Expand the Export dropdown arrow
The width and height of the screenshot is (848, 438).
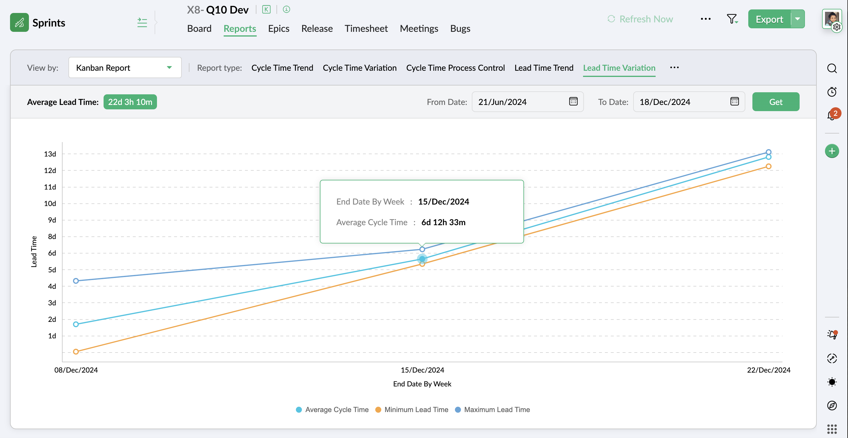coord(797,19)
